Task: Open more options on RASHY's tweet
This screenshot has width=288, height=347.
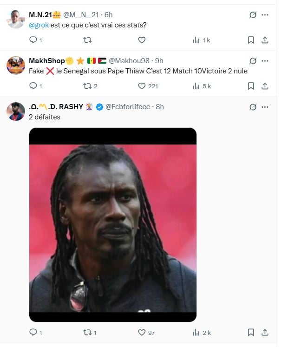Action: click(x=265, y=107)
